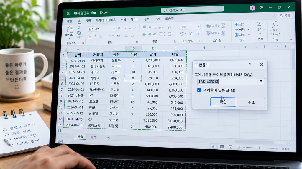The width and height of the screenshot is (302, 169).
Task: Close the 표 만들기 dialog
Action: (x=261, y=65)
